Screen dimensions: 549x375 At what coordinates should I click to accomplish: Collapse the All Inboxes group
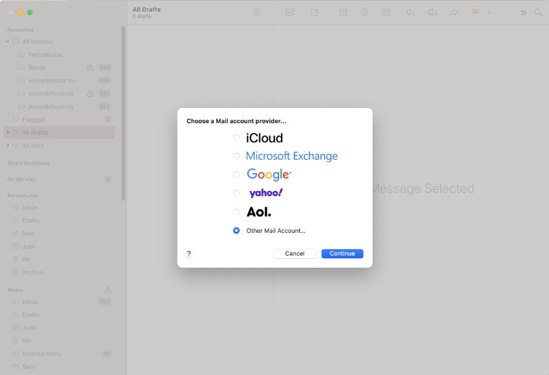click(6, 41)
